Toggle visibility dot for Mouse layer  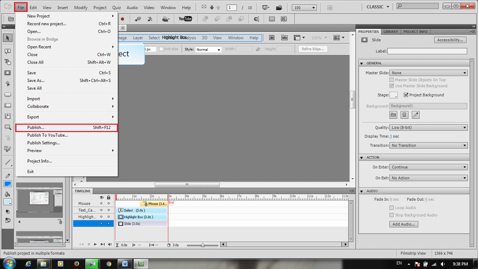click(101, 204)
